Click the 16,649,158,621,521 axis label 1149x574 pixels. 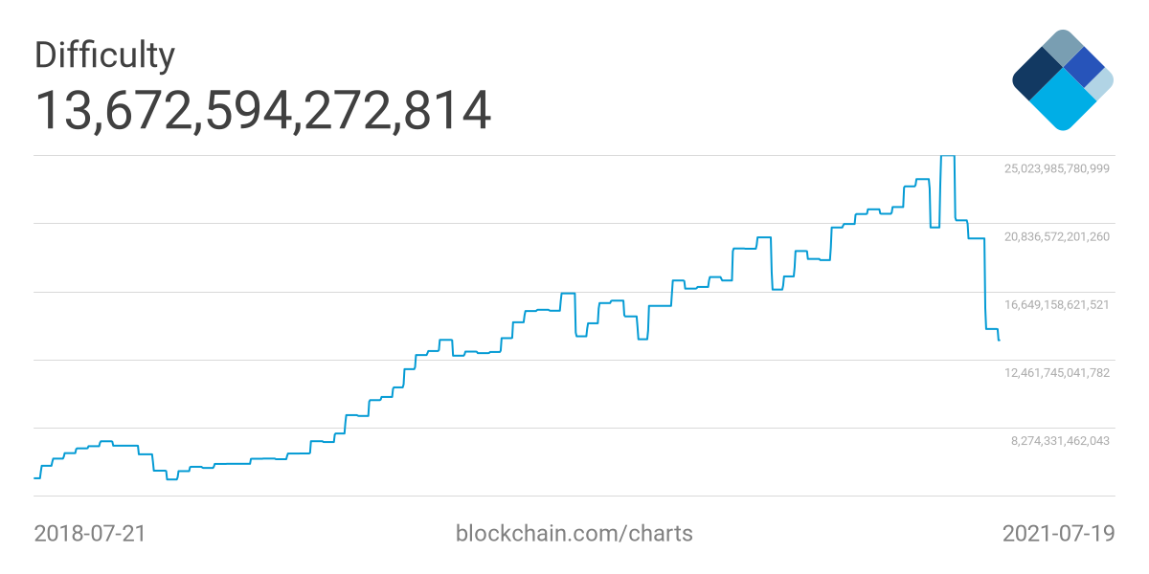click(x=1056, y=305)
